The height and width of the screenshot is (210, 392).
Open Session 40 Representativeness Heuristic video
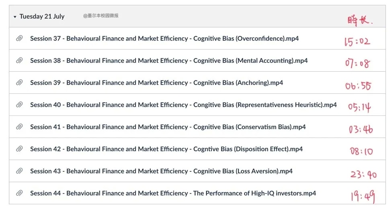point(183,105)
